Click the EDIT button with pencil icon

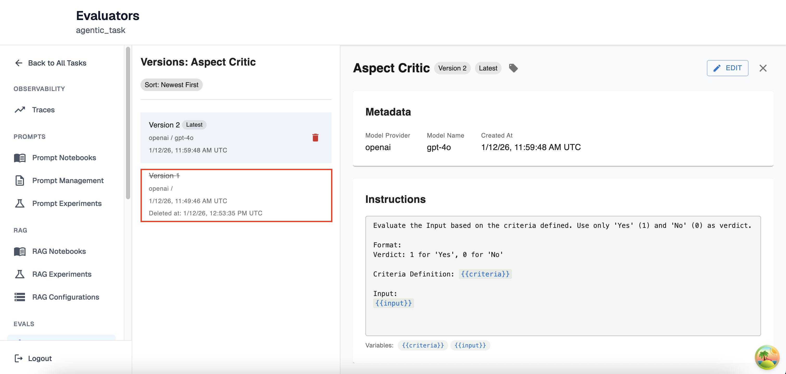727,68
